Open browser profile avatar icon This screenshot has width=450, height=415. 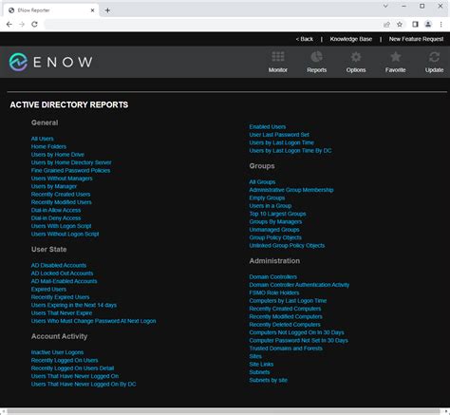pos(428,25)
